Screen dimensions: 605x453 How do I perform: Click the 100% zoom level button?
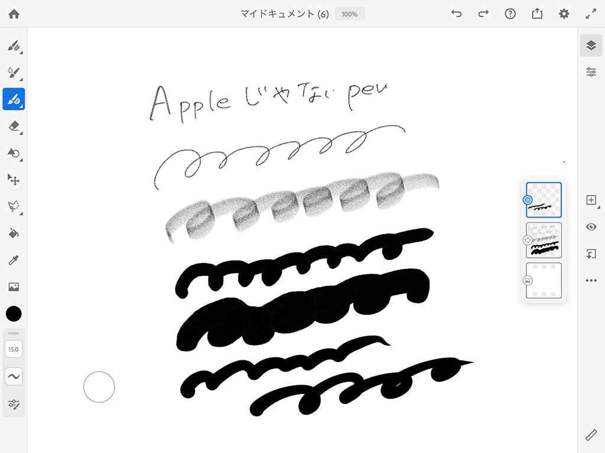pos(350,14)
